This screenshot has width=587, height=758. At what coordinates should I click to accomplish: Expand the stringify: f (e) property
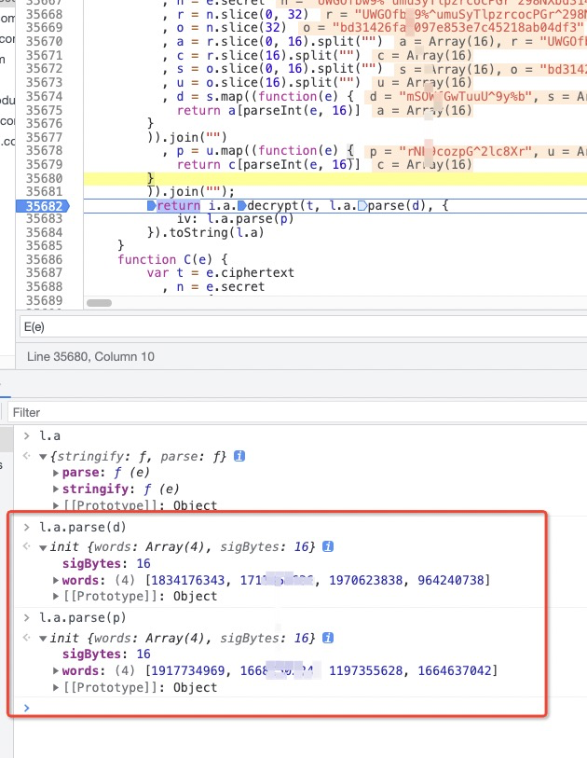click(56, 489)
